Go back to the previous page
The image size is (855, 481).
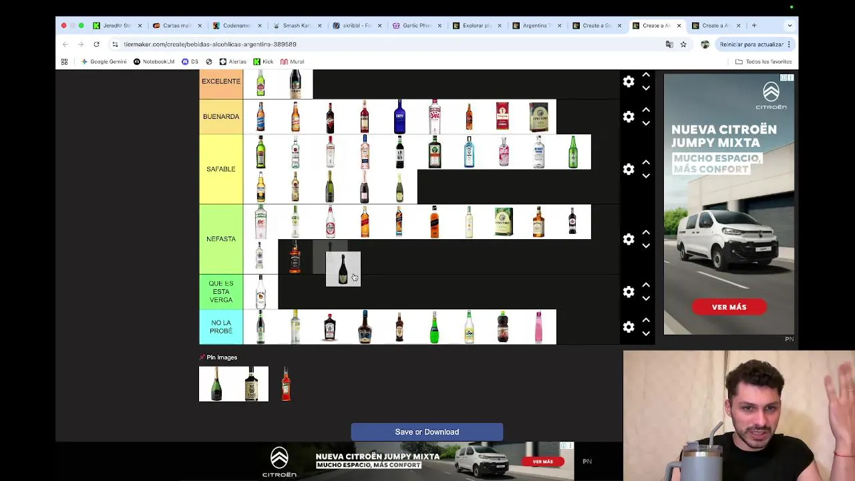(65, 44)
